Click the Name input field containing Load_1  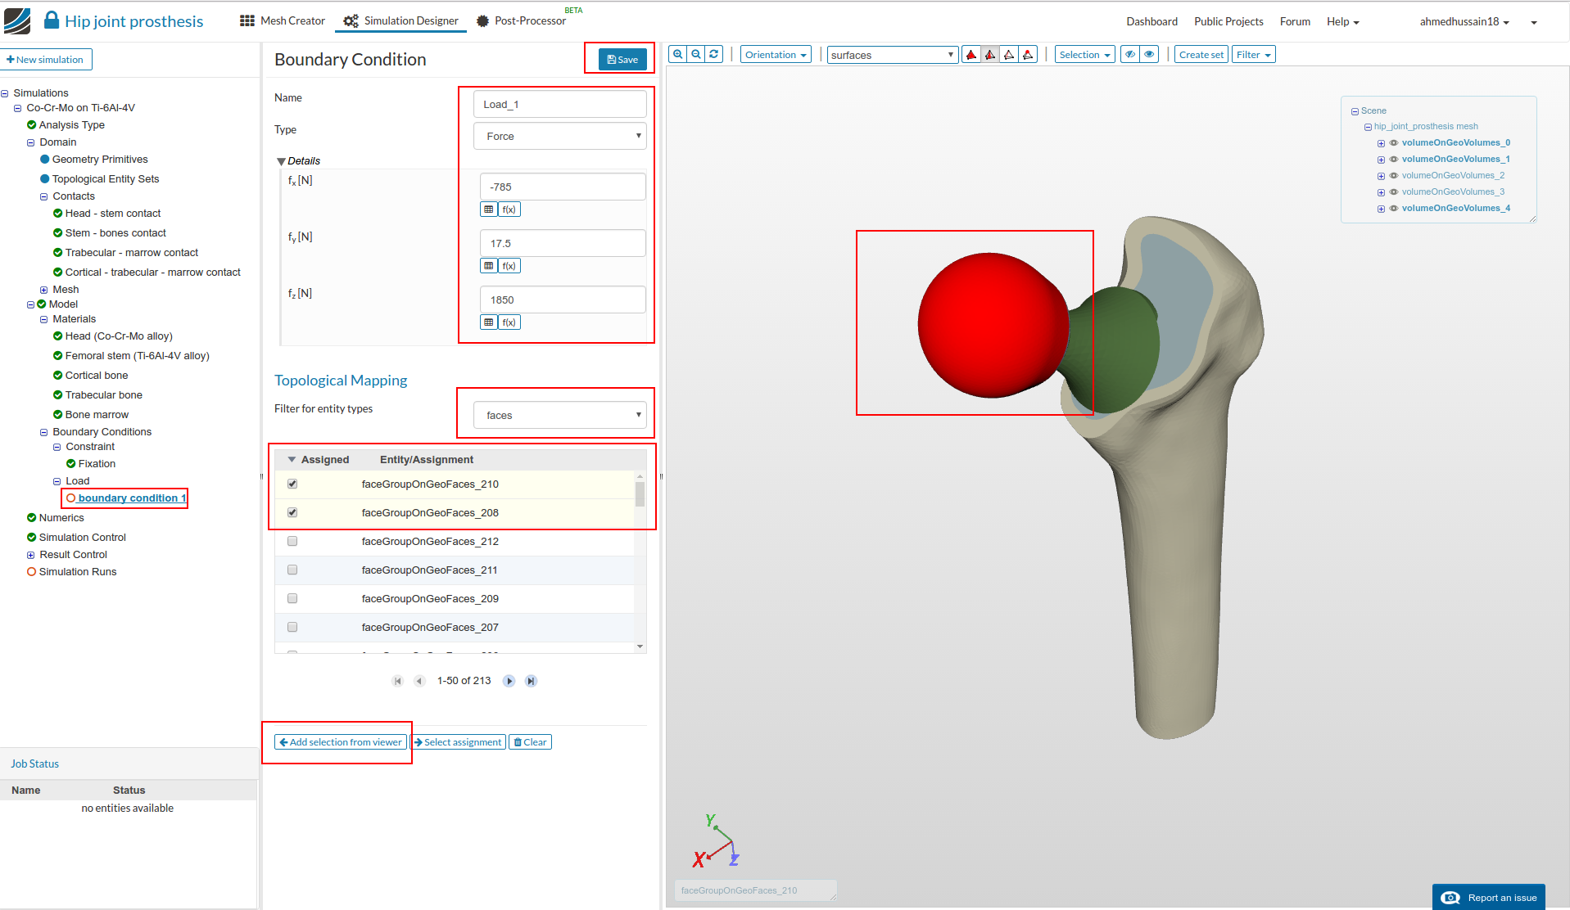tap(560, 105)
